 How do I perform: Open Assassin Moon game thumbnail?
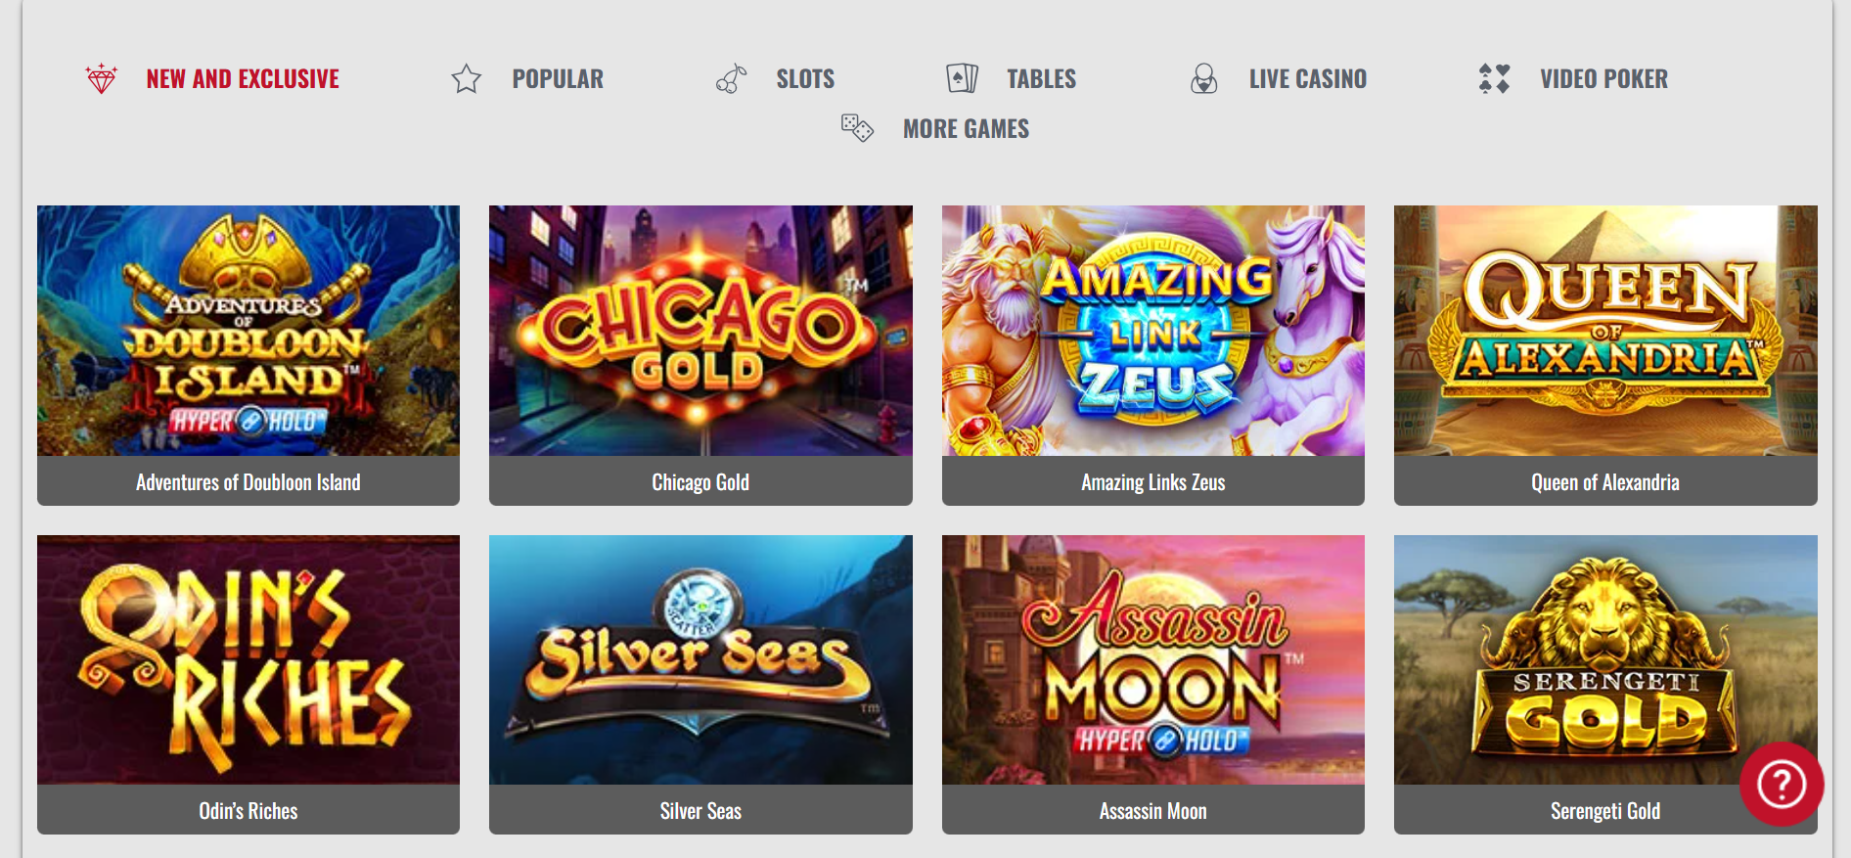point(1153,659)
